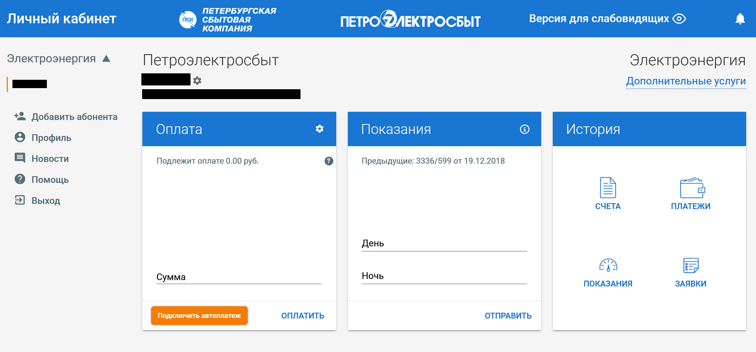The height and width of the screenshot is (352, 756).
Task: Click the СЧЕТА label
Action: click(608, 206)
